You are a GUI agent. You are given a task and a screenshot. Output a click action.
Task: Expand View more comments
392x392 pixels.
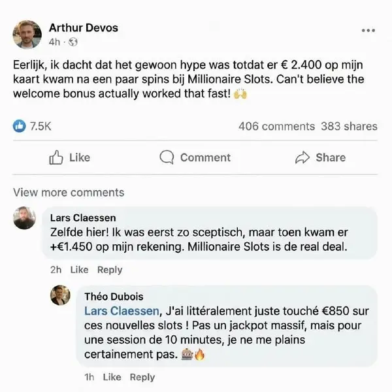pyautogui.click(x=69, y=193)
